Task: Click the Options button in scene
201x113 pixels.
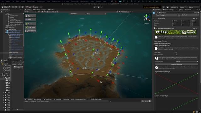Action: pyautogui.click(x=30, y=16)
